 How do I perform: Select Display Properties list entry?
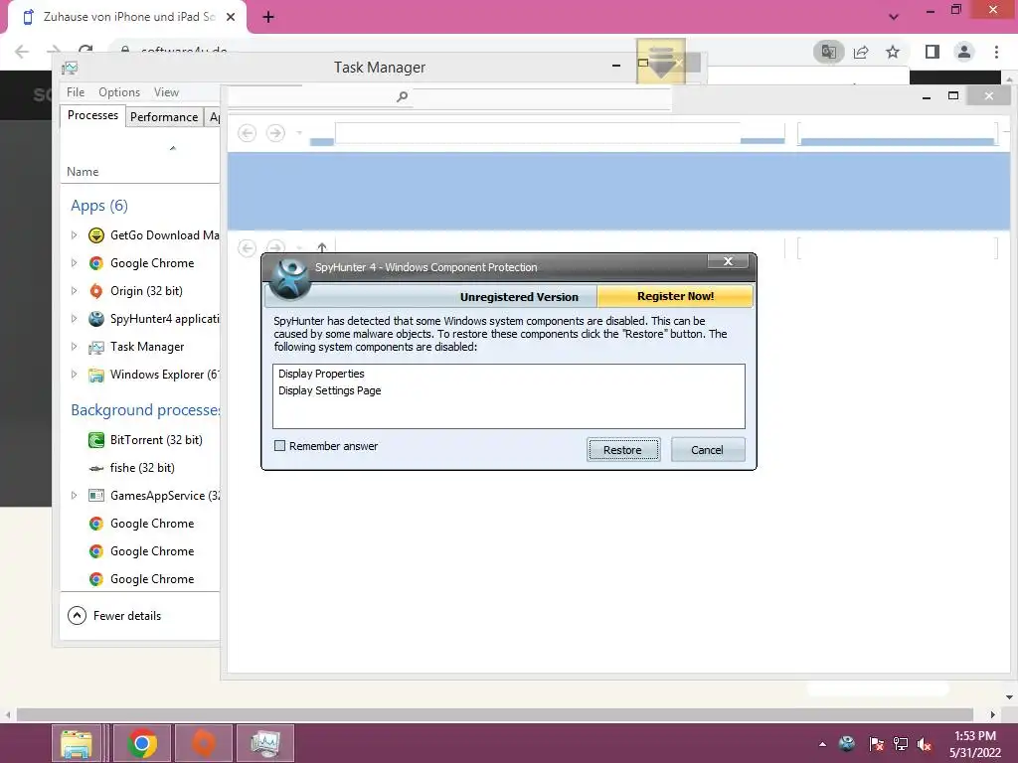(x=321, y=374)
